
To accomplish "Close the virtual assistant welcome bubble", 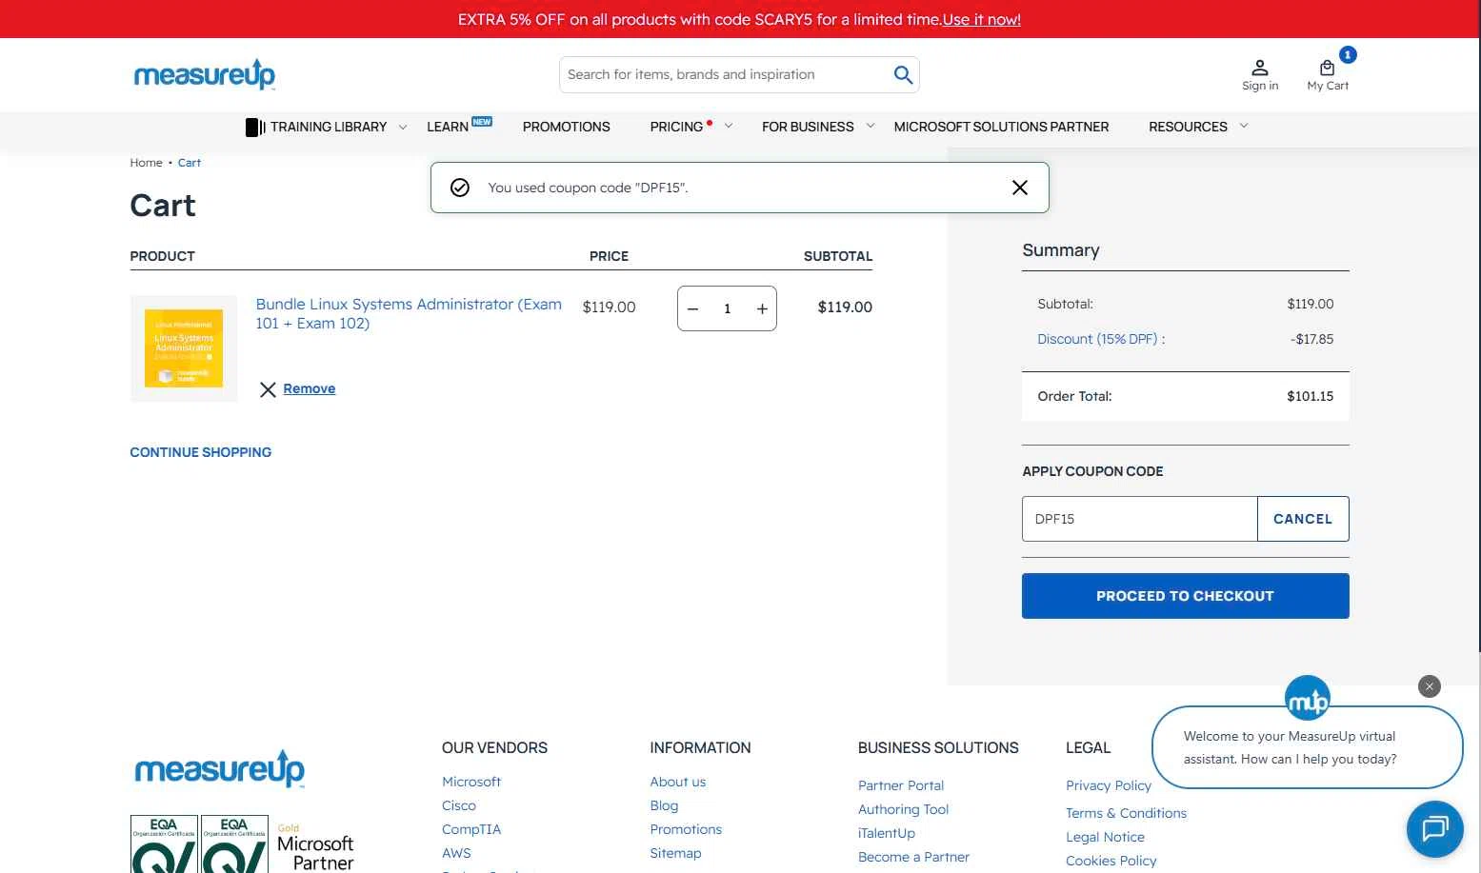I will tap(1429, 686).
